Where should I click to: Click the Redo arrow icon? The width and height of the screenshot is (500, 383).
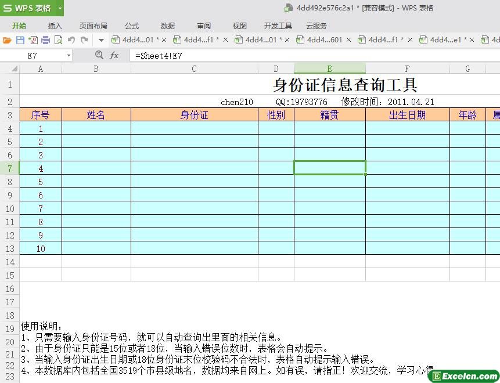84,40
